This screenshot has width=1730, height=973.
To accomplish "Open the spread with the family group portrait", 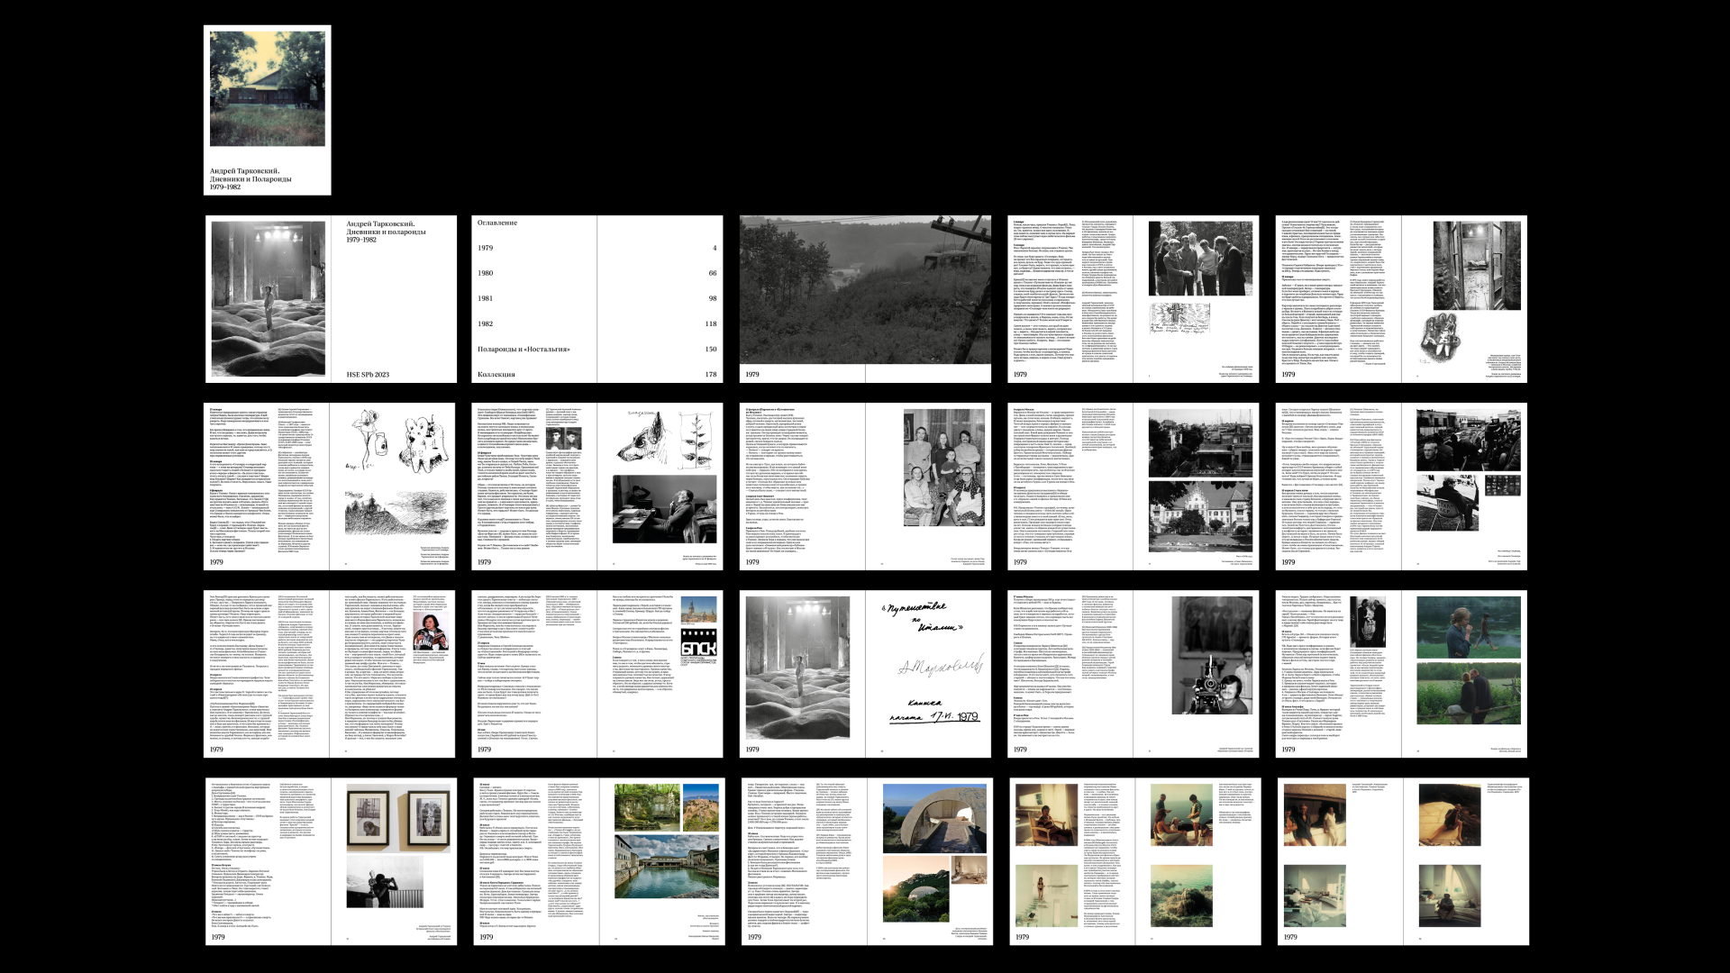I will (x=865, y=486).
